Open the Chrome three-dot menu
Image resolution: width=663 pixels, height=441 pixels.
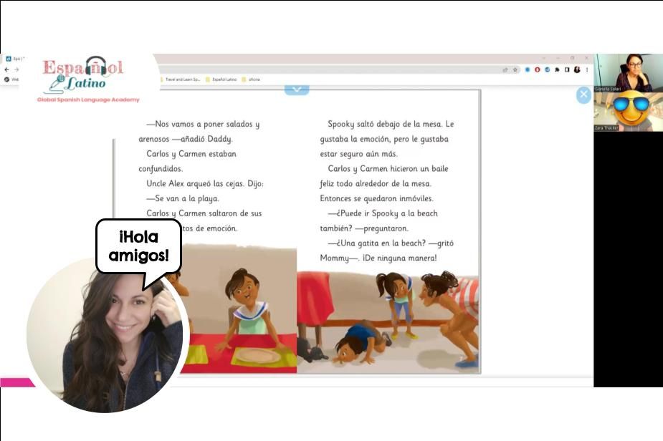(x=587, y=69)
